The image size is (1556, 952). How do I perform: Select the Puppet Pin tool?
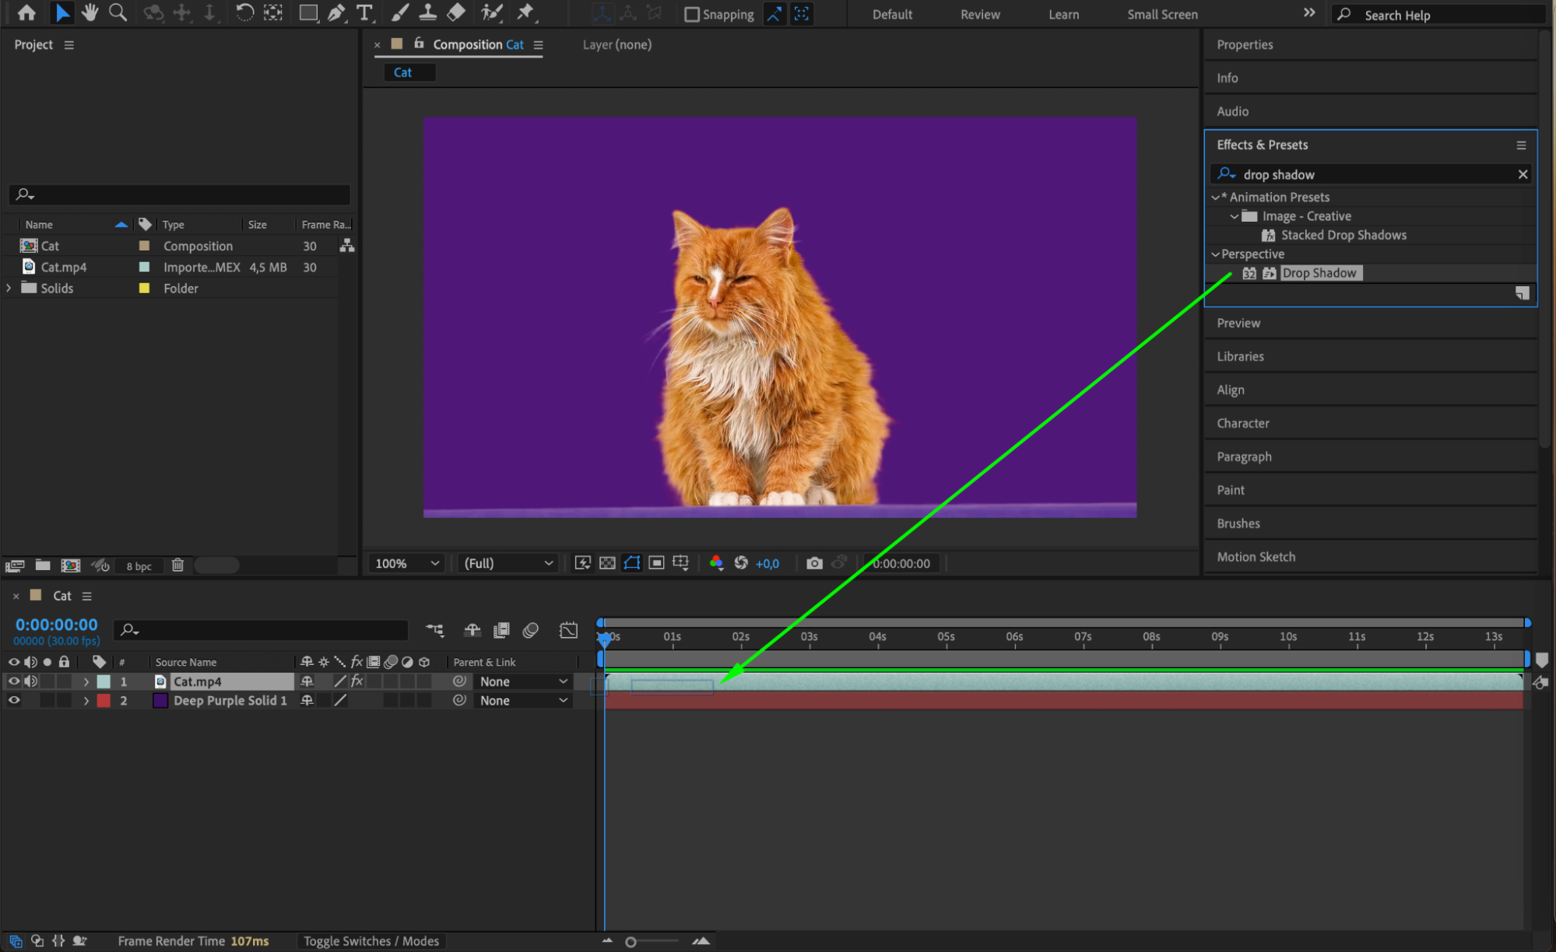(x=526, y=12)
